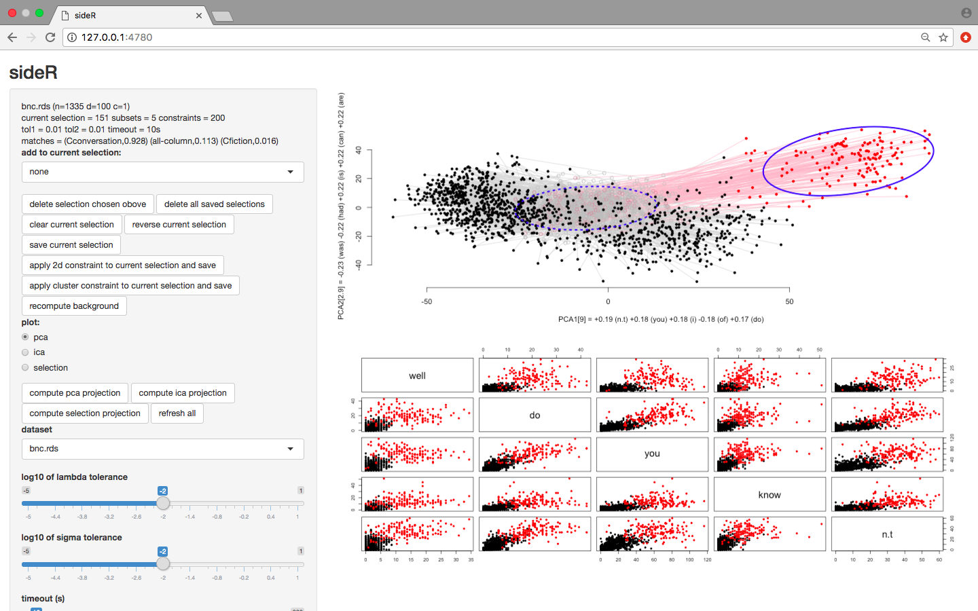978x611 pixels.
Task: Open the Chrome profile icon
Action: pyautogui.click(x=966, y=13)
